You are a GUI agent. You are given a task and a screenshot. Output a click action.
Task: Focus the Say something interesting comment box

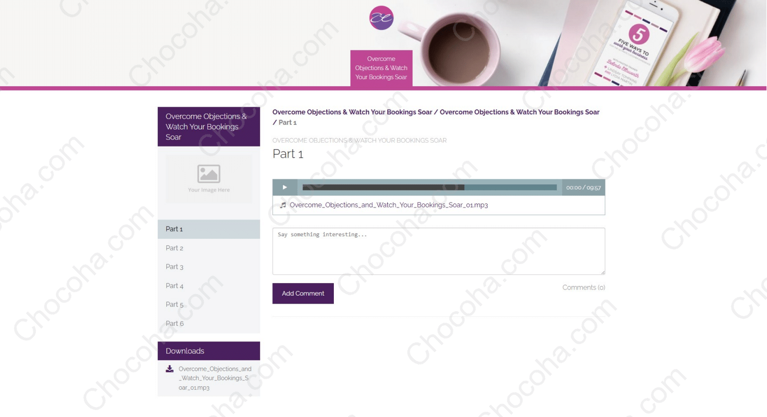pos(439,251)
